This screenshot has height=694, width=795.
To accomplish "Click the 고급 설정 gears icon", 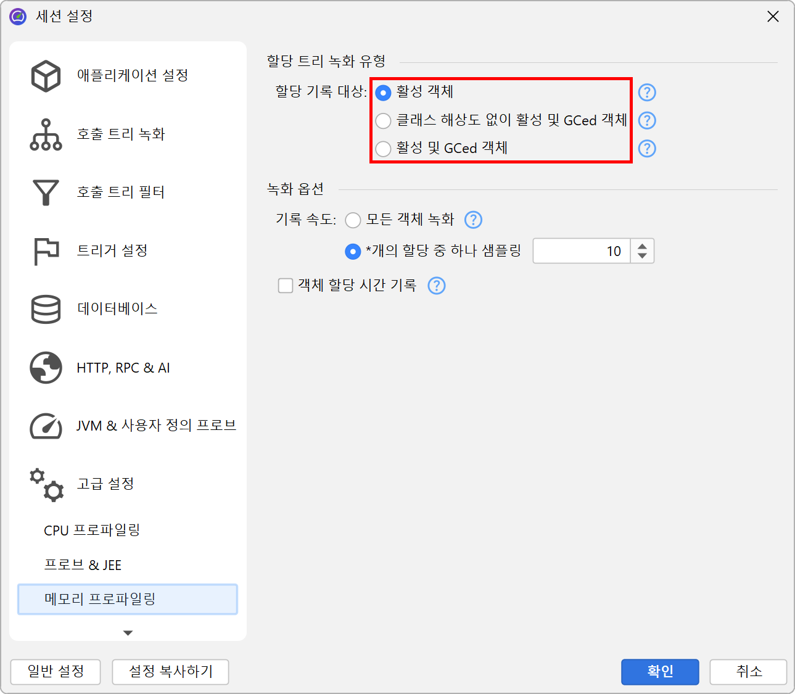I will [46, 484].
